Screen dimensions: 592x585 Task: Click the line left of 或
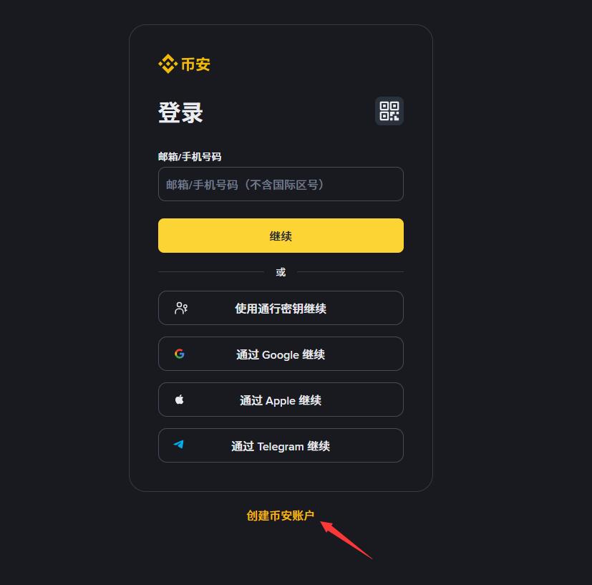[211, 271]
